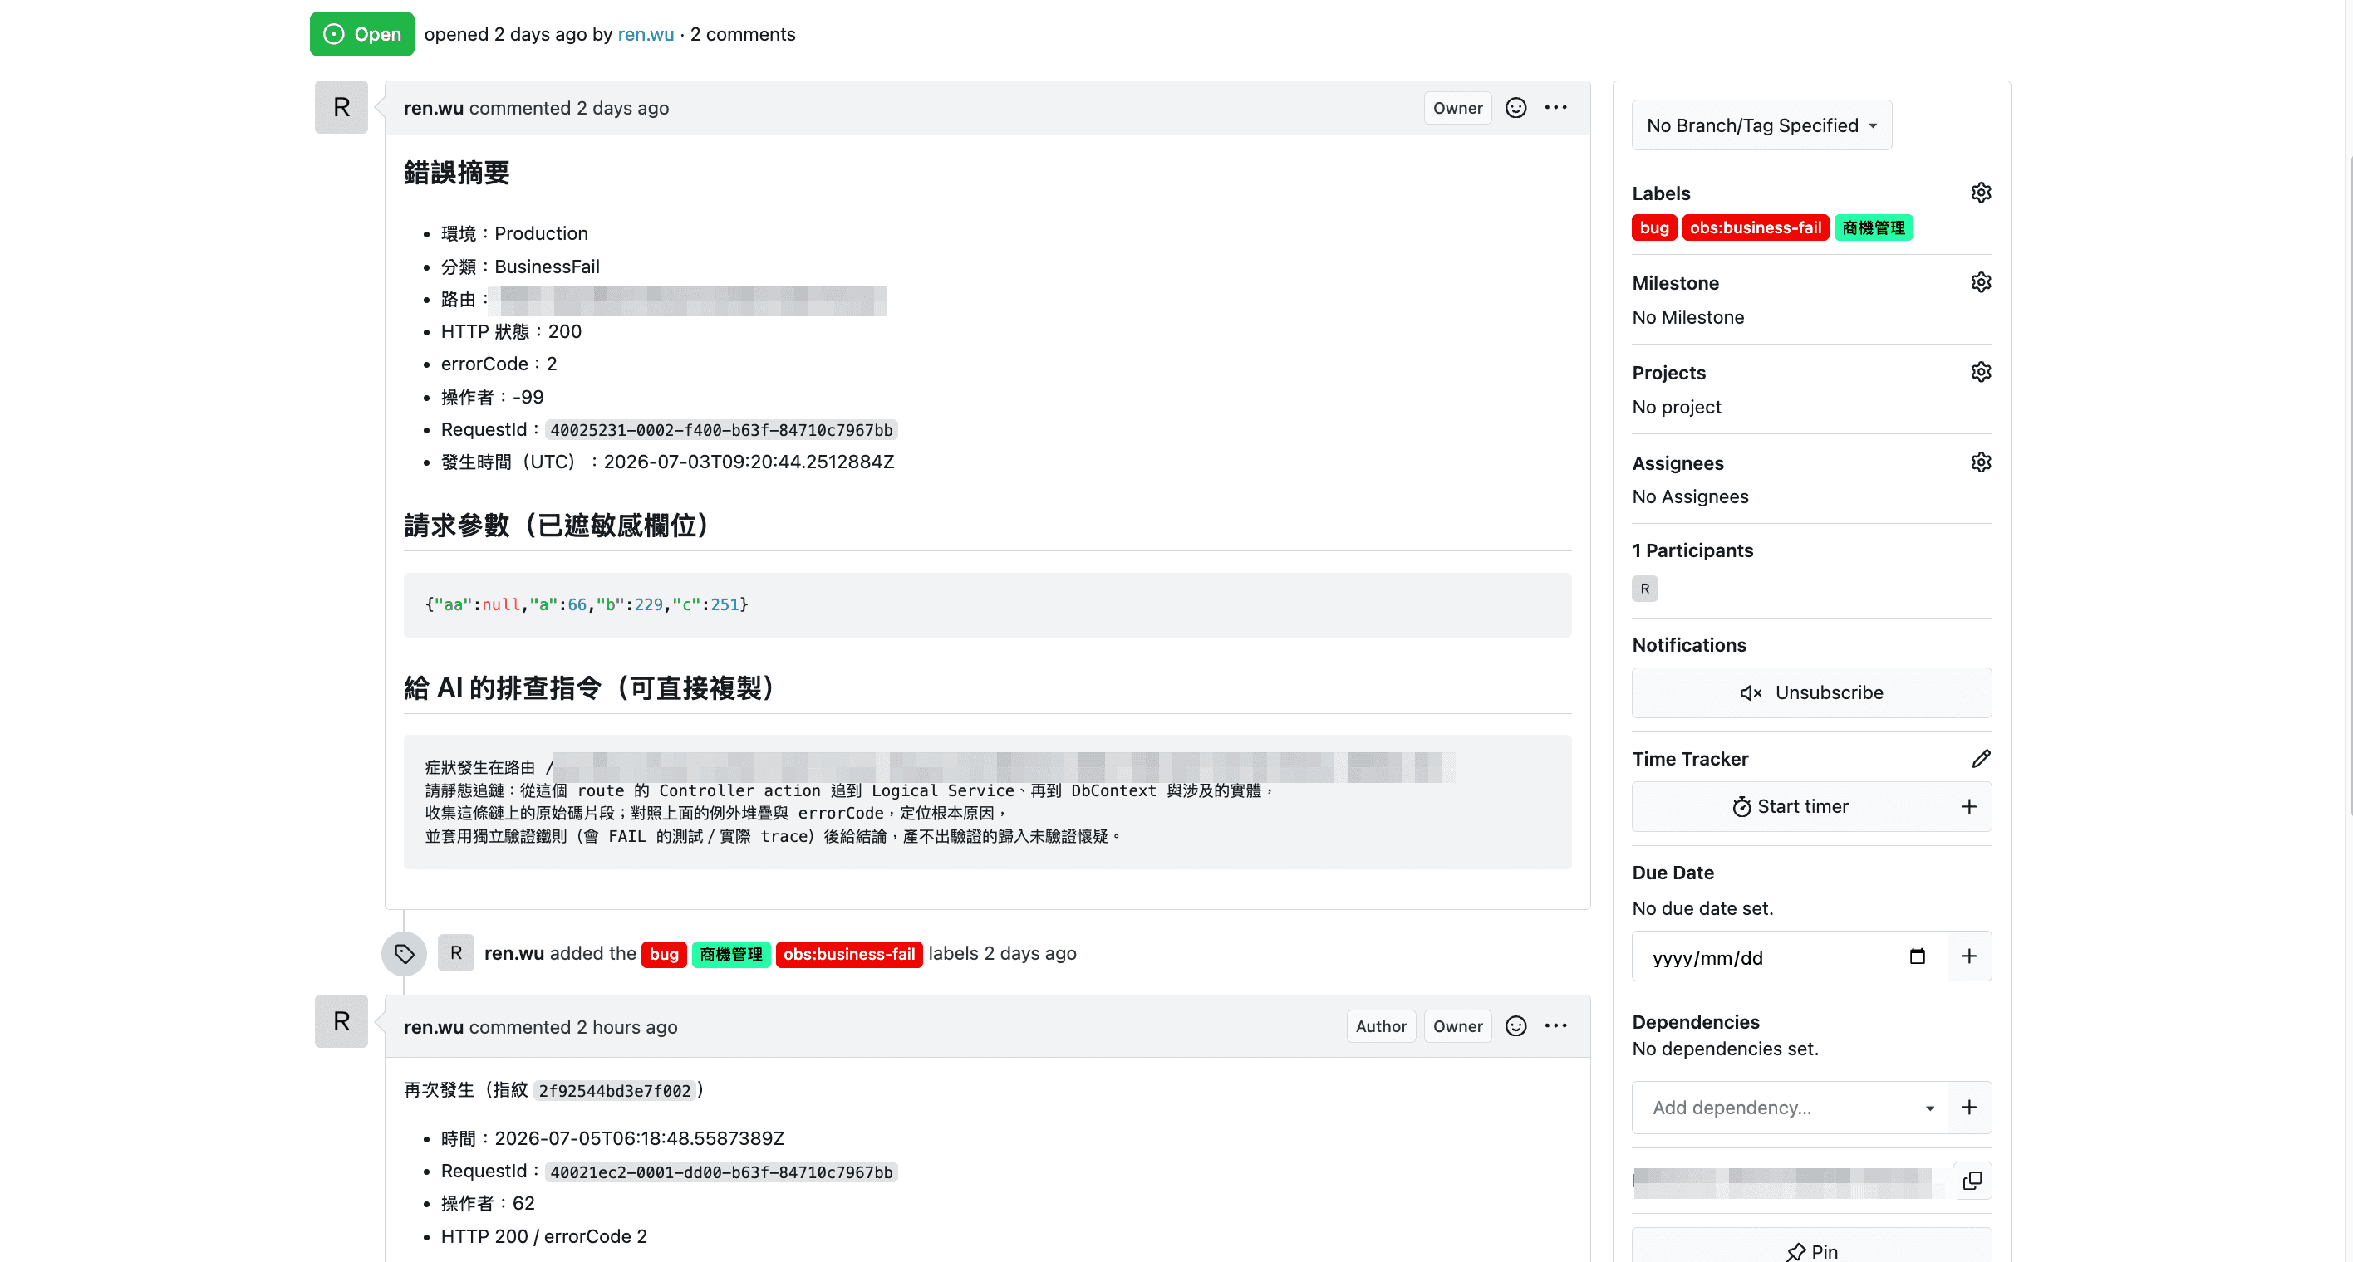The image size is (2353, 1262).
Task: Select RequestId 40025231-0002-f400 code text
Action: pyautogui.click(x=720, y=430)
